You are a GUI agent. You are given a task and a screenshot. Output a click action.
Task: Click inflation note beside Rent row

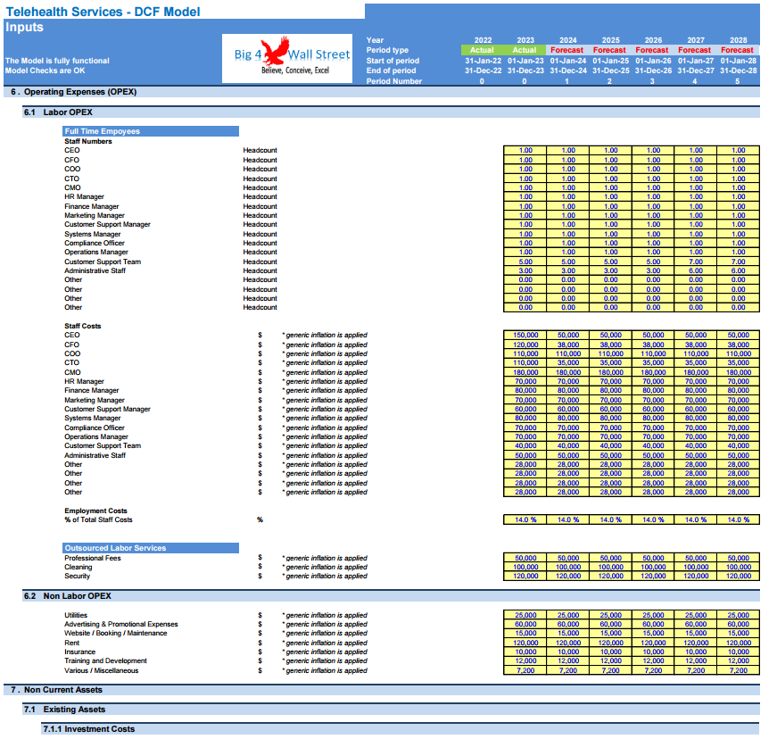[325, 643]
